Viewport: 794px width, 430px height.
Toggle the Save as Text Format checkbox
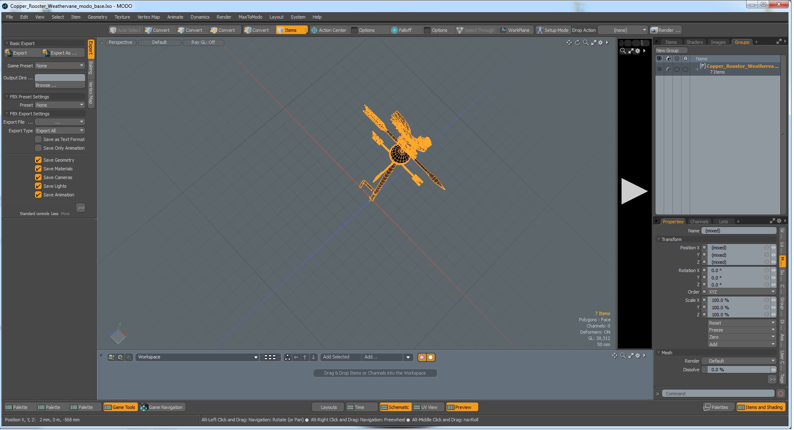tap(38, 139)
